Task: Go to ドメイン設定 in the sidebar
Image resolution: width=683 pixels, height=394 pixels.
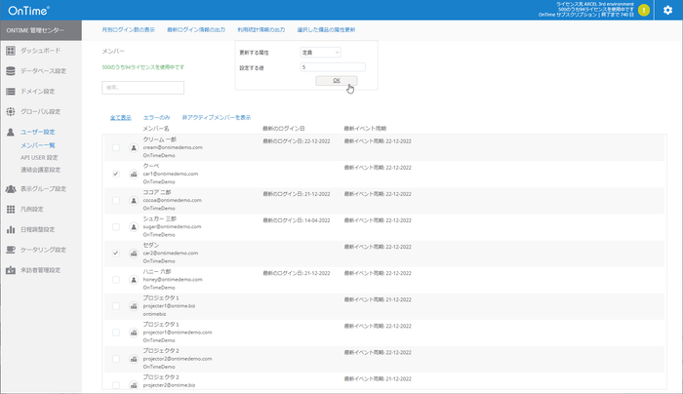Action: click(39, 91)
